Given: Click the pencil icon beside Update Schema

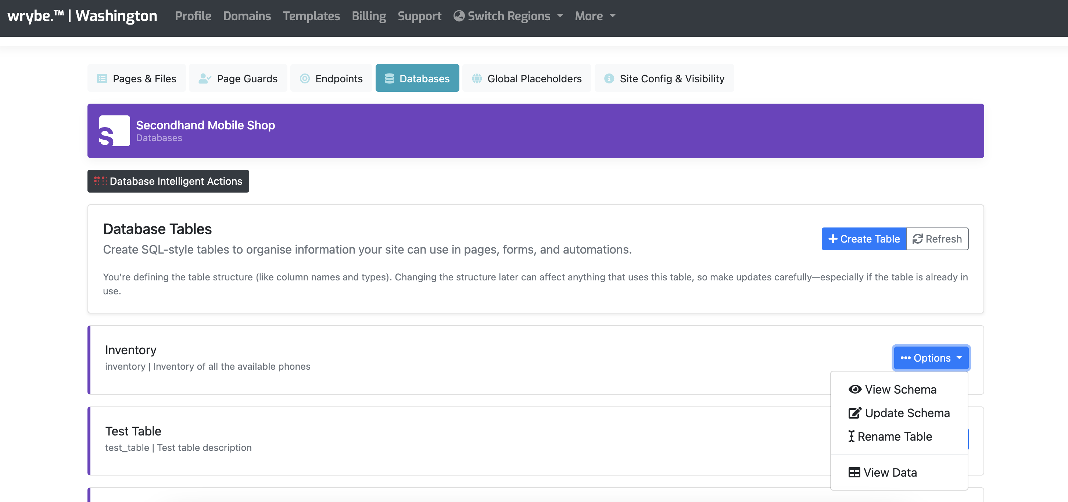Looking at the screenshot, I should 854,413.
